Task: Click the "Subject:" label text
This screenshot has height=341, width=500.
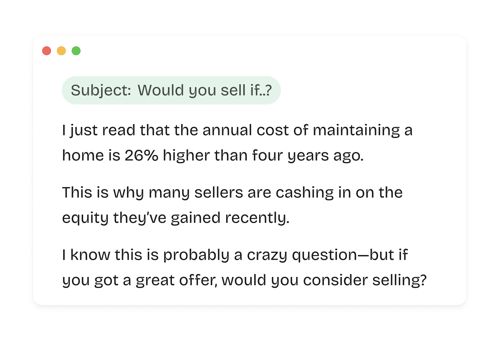Action: [101, 90]
